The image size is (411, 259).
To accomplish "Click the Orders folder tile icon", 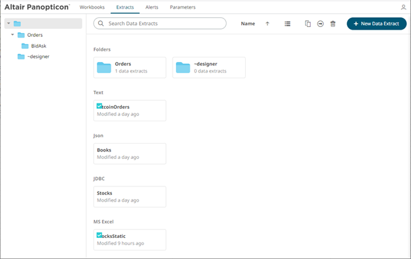I will point(104,67).
